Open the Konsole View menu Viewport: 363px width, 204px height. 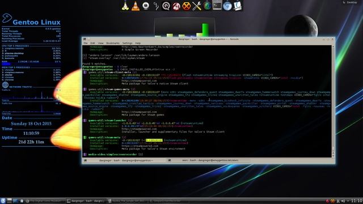(100, 43)
